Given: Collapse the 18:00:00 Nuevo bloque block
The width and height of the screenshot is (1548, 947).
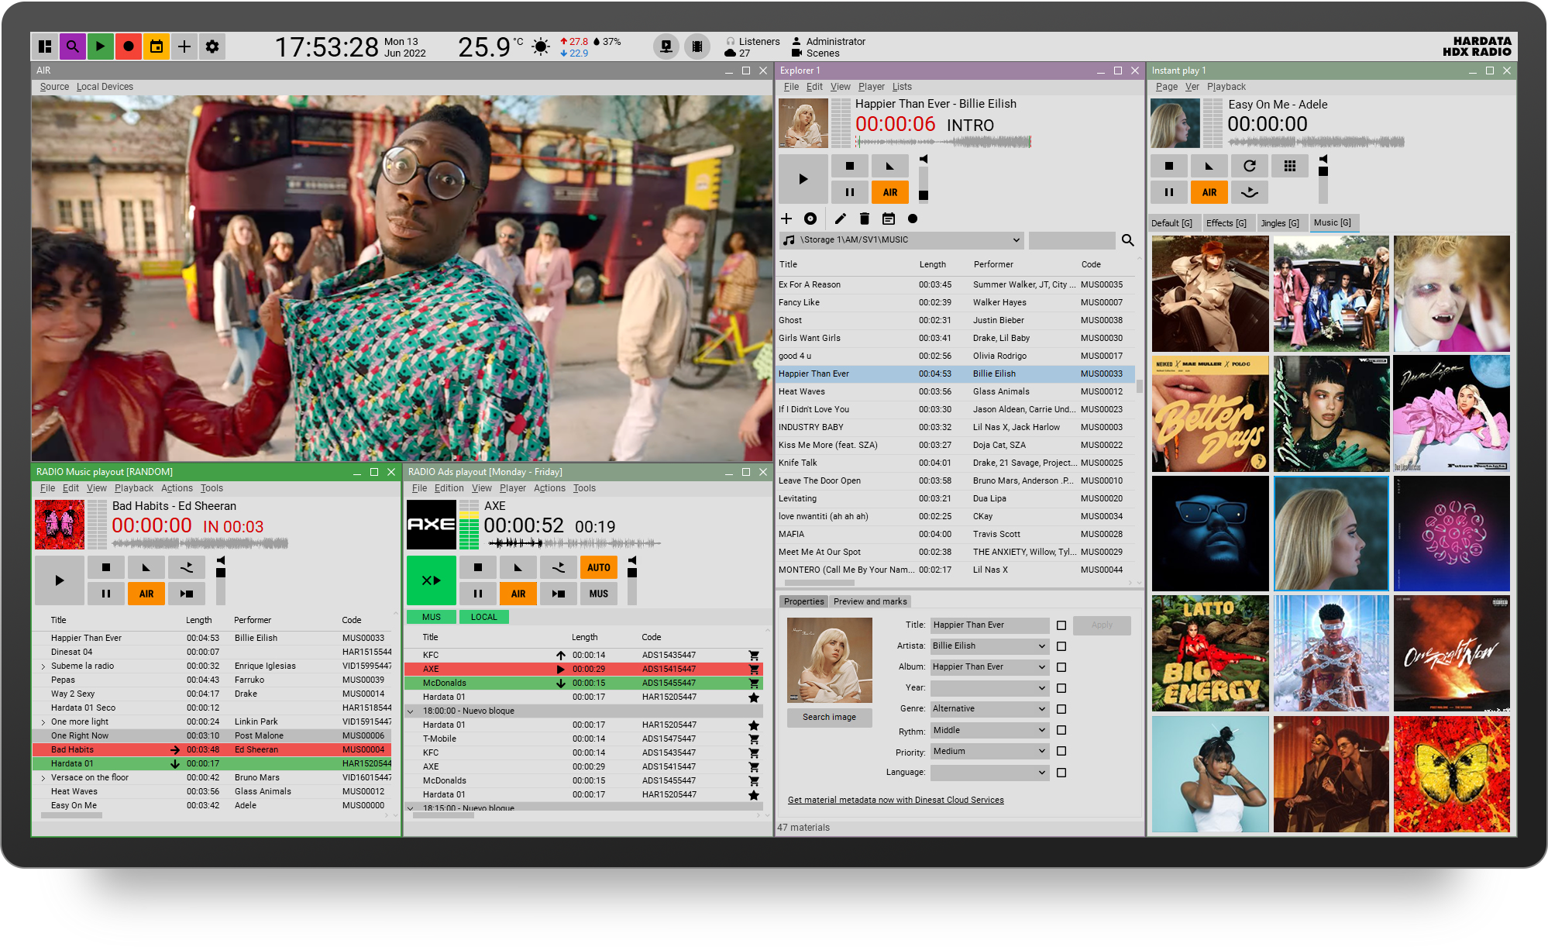Looking at the screenshot, I should click(411, 711).
